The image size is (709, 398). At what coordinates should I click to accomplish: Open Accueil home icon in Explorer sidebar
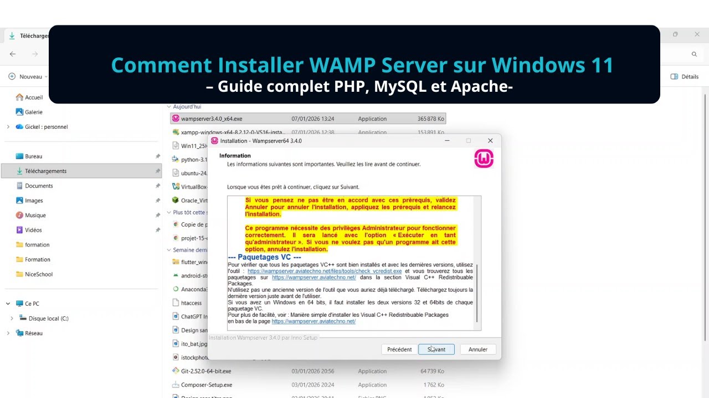[19, 97]
